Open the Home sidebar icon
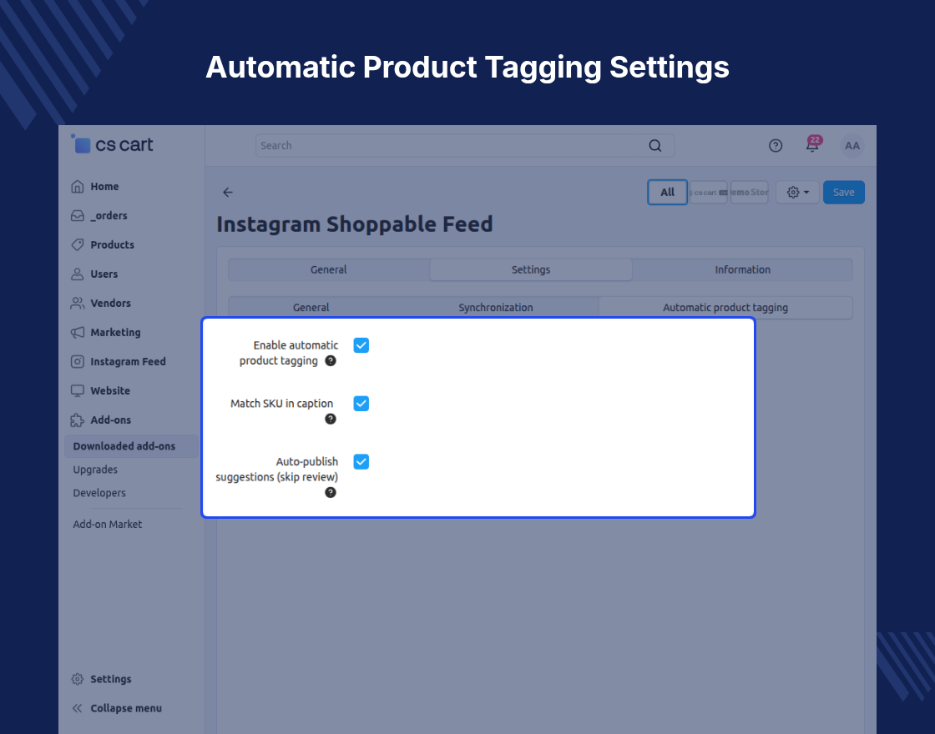The height and width of the screenshot is (734, 935). pos(78,187)
